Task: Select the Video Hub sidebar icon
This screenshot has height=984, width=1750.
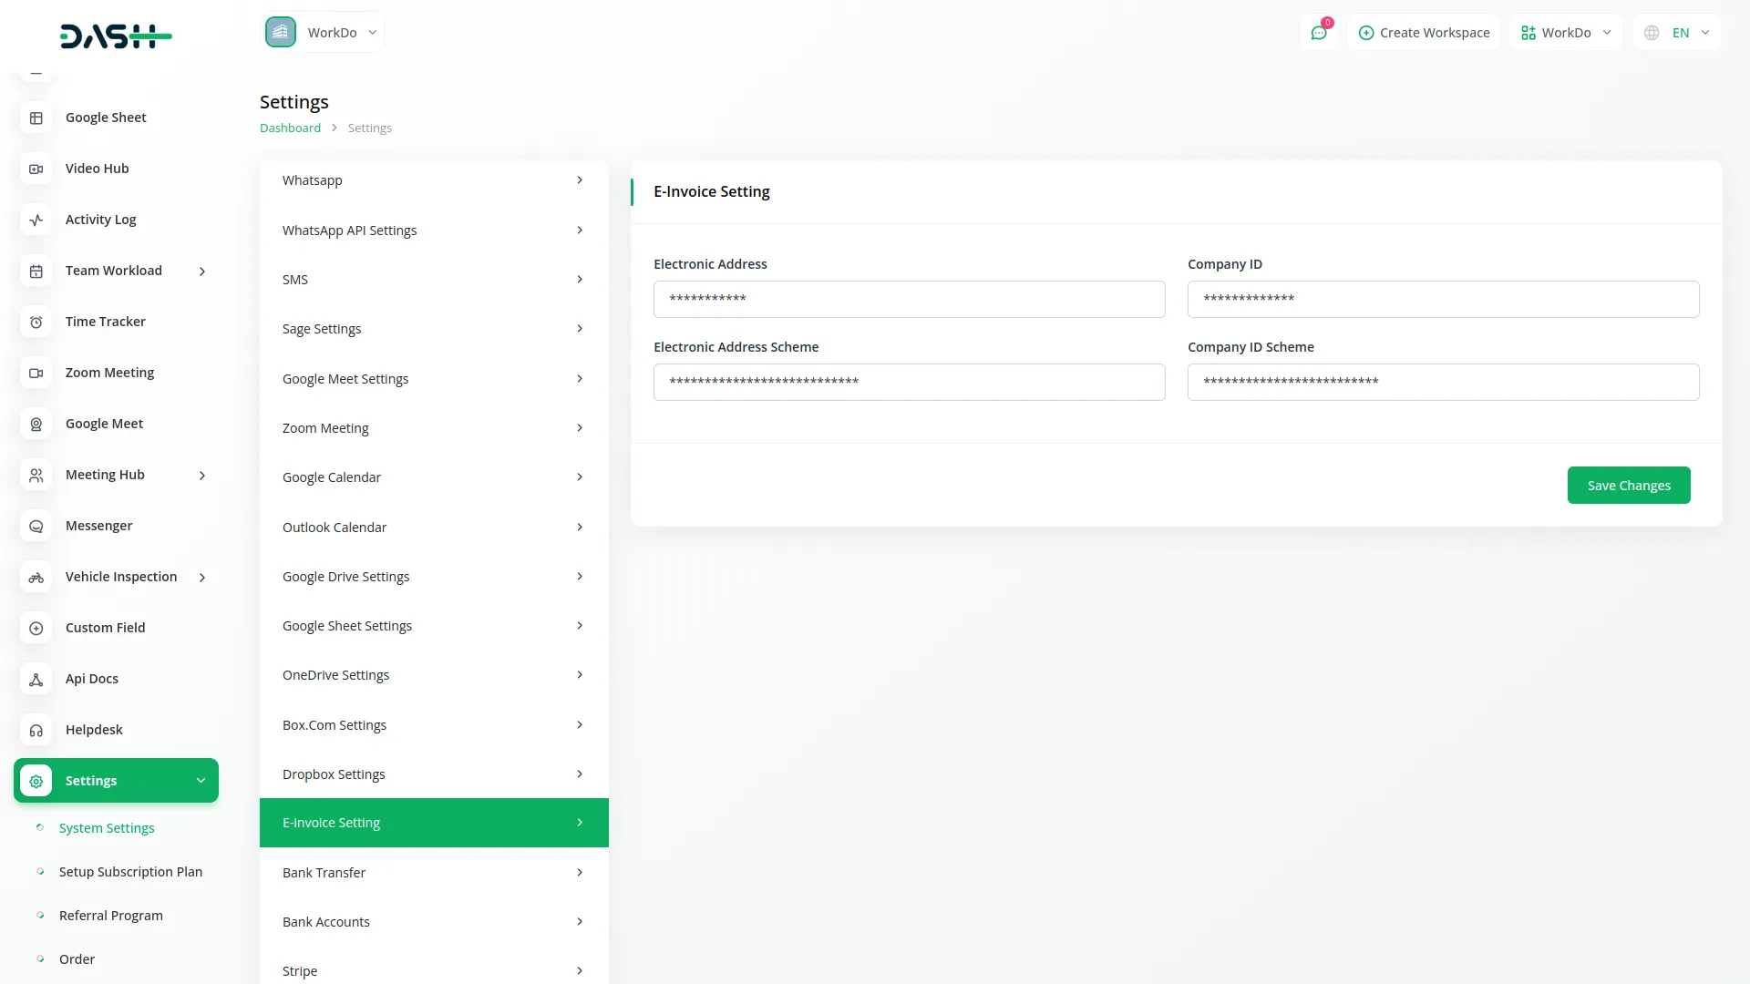Action: click(x=36, y=169)
